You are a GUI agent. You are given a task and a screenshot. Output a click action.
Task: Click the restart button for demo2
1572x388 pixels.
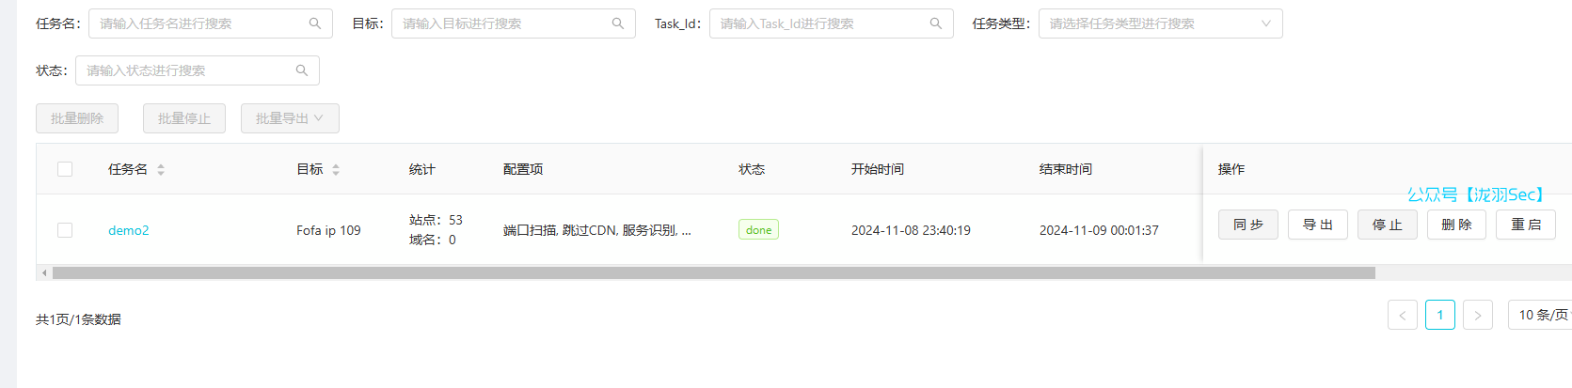[x=1526, y=225]
